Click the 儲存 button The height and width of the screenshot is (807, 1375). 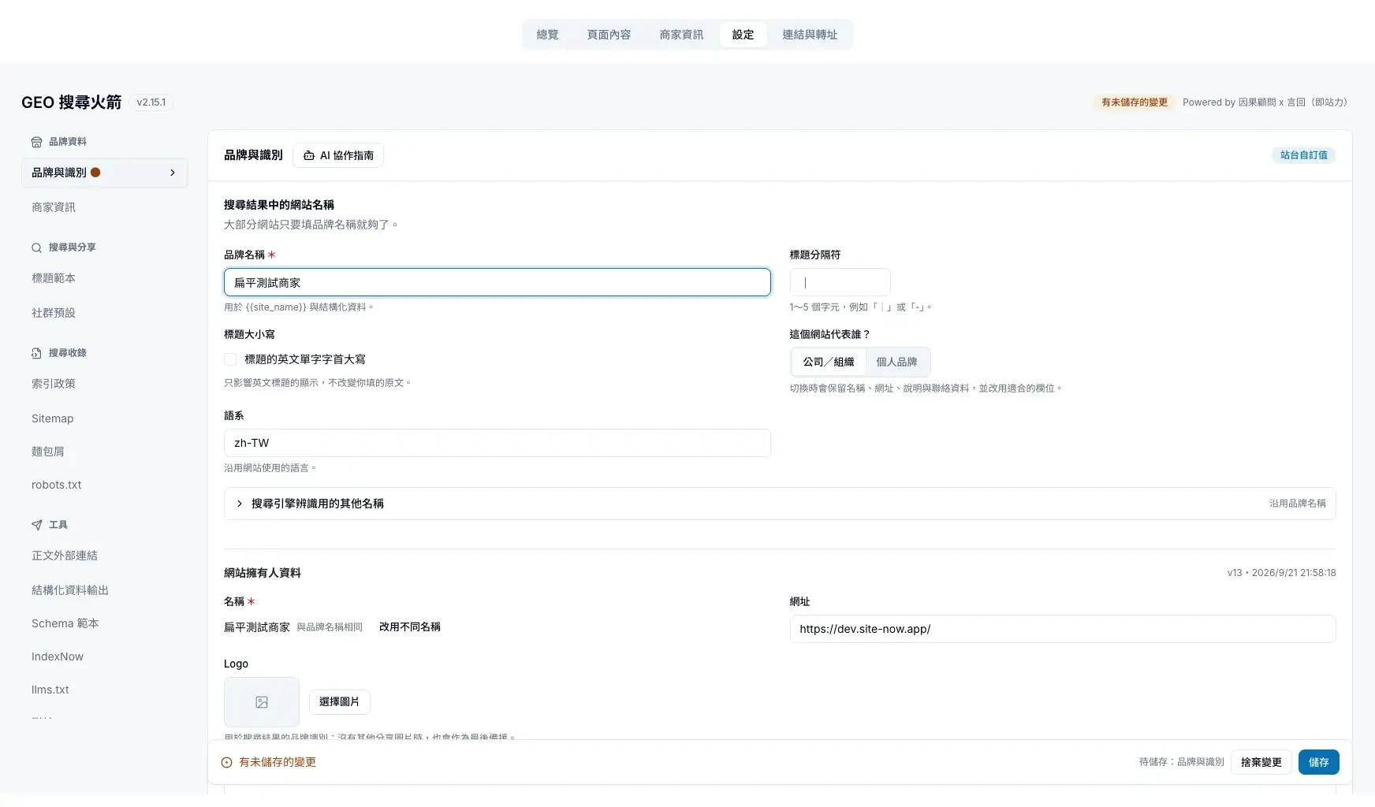pos(1319,762)
